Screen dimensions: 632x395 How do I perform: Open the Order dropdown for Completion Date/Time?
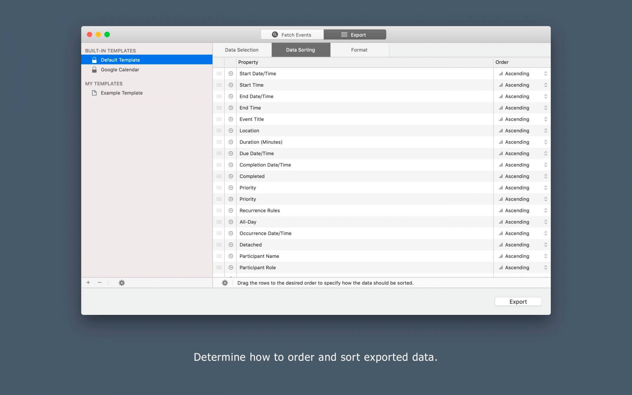pyautogui.click(x=522, y=165)
